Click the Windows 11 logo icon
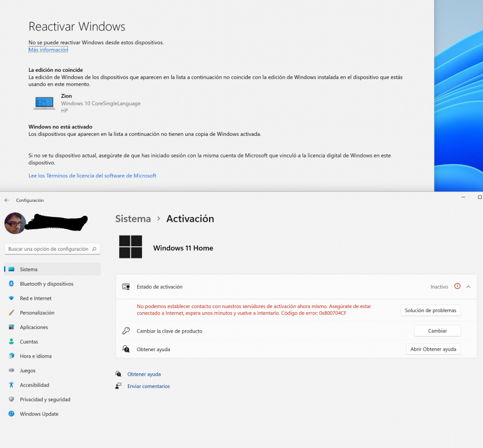483x448 pixels. pos(131,247)
